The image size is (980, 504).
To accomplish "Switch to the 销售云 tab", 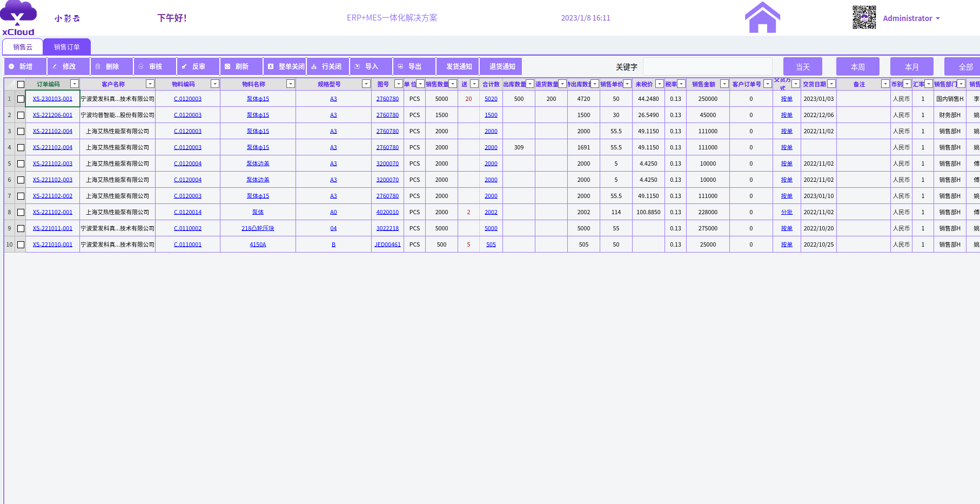I will click(23, 47).
